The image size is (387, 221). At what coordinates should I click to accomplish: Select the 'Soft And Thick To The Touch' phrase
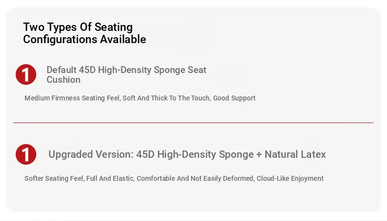[167, 98]
